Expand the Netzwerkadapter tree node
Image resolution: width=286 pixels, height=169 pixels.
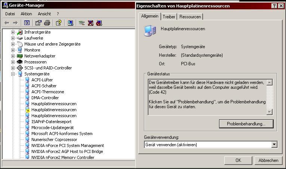pyautogui.click(x=13, y=56)
